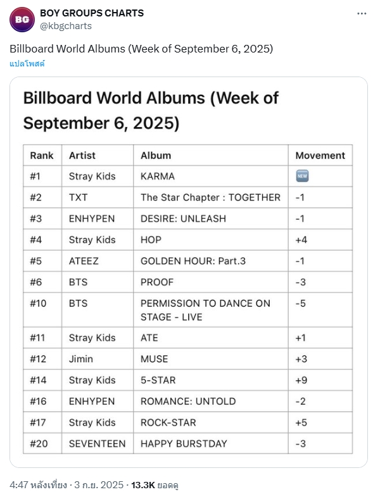Click the TXT artist cell
The height and width of the screenshot is (492, 373).
pyautogui.click(x=98, y=197)
